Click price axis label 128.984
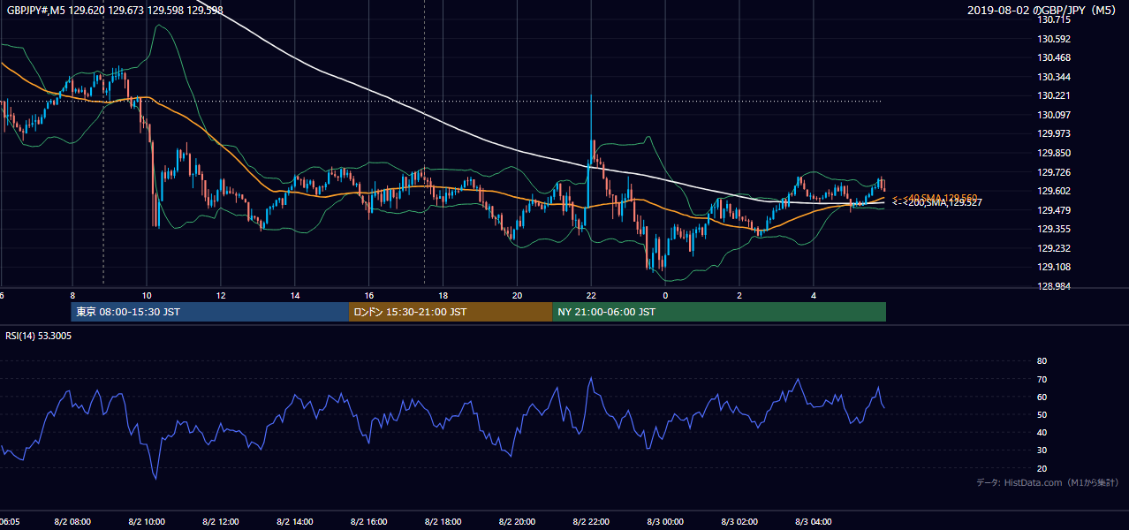Viewport: 1129px width, 530px height. pos(1053,286)
